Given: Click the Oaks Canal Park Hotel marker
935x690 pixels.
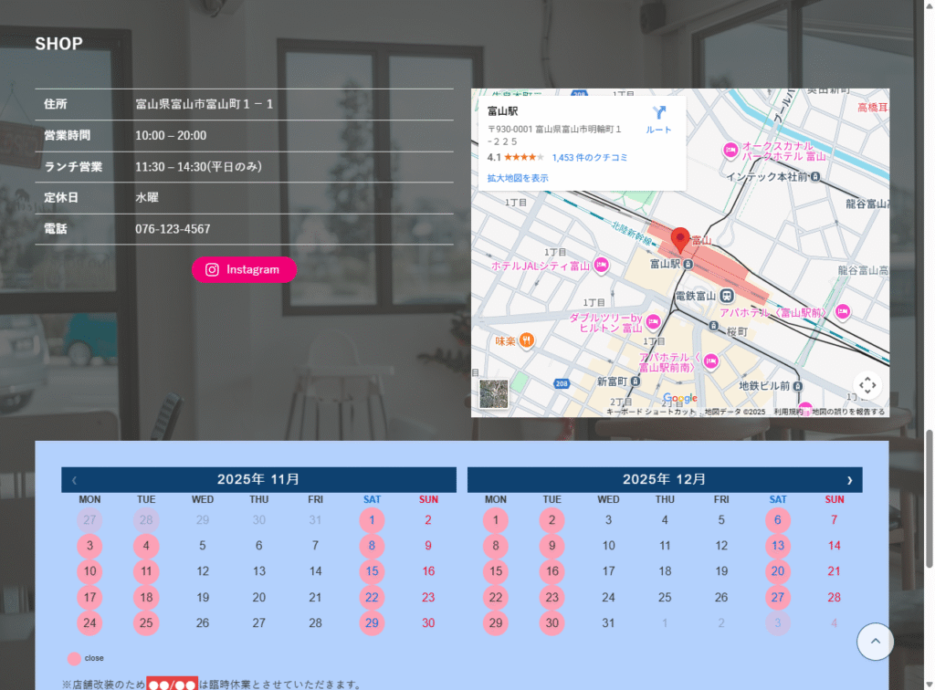Looking at the screenshot, I should point(730,150).
